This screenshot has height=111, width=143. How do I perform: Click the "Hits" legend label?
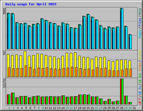(140, 11)
